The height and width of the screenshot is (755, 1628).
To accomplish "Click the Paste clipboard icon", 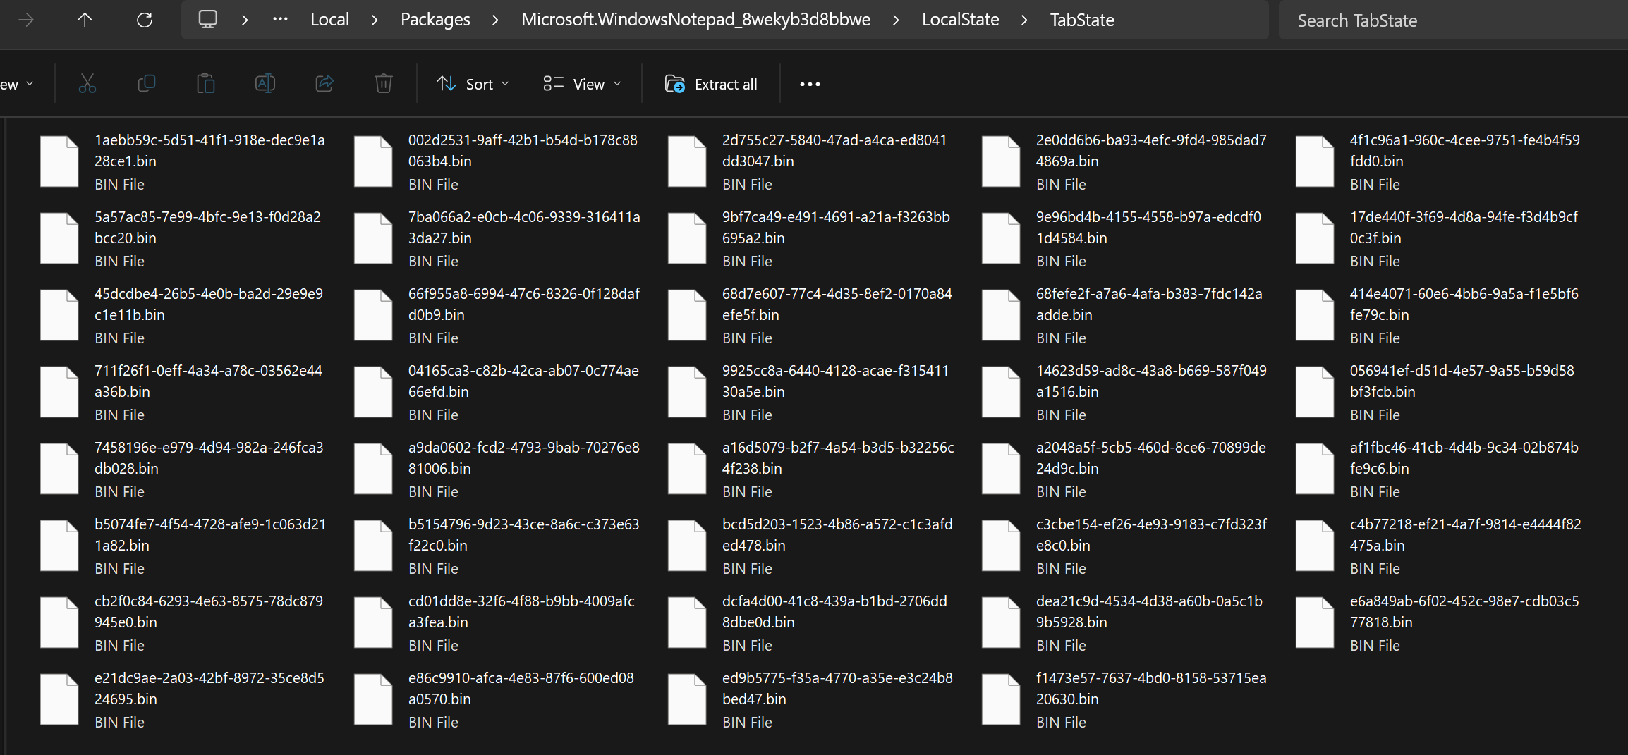I will (x=205, y=84).
